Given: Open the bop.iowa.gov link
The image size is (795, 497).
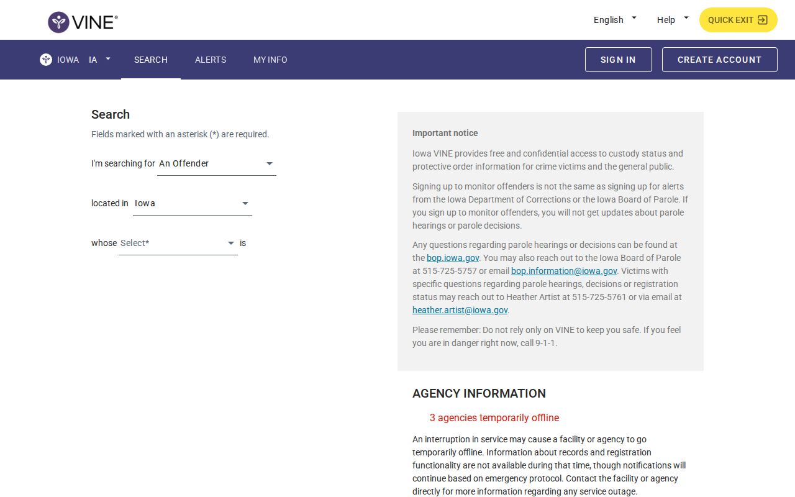Looking at the screenshot, I should (453, 258).
